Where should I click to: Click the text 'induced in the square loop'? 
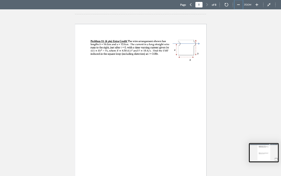click(106, 54)
